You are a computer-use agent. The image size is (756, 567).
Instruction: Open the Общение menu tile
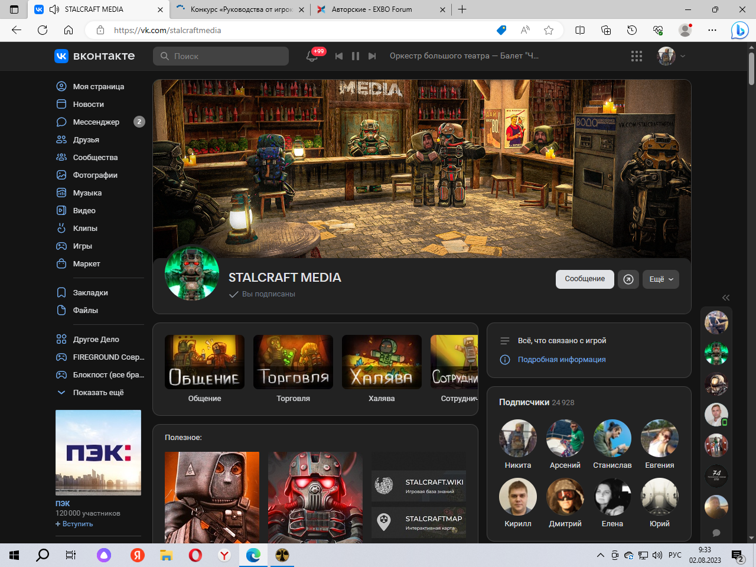pos(204,369)
